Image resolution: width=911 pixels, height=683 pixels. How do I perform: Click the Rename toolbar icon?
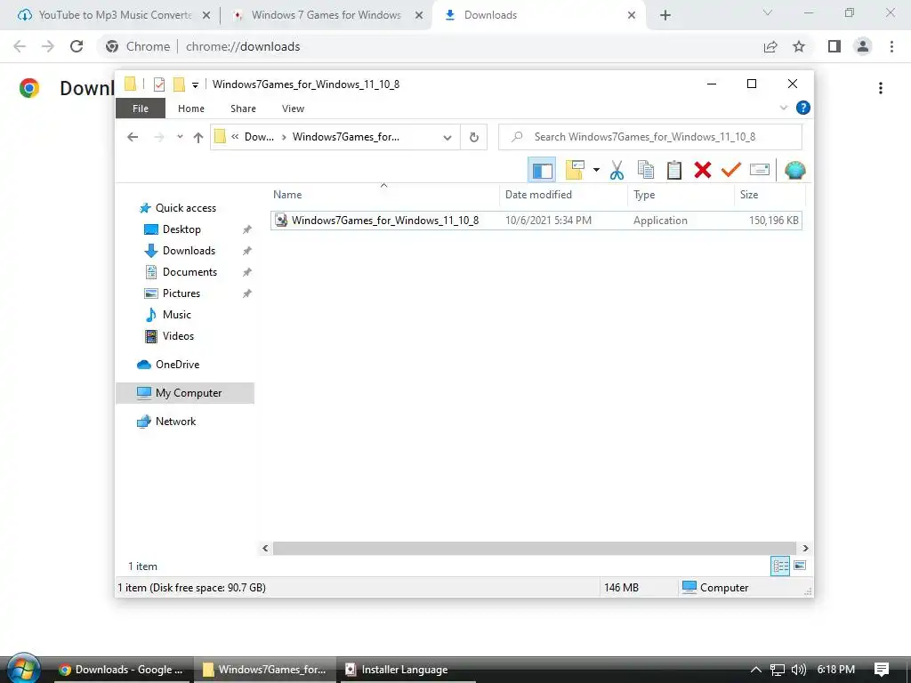(x=760, y=170)
